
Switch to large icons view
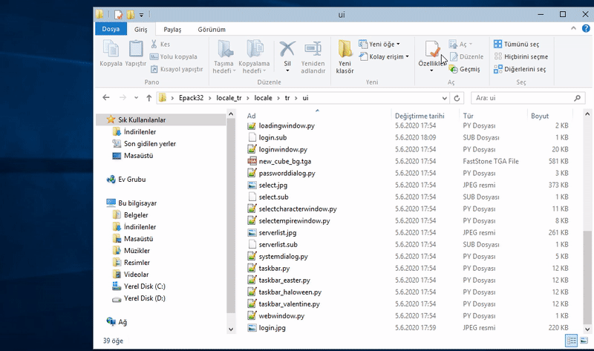583,339
